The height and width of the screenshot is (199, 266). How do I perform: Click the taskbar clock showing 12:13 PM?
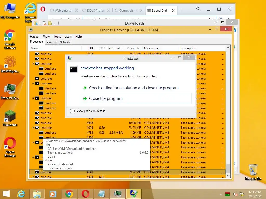pos(255,194)
